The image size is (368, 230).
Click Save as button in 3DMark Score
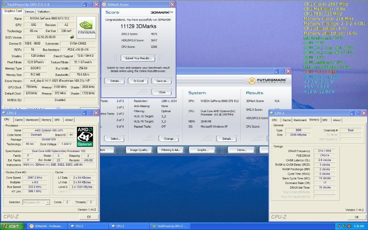162,81
